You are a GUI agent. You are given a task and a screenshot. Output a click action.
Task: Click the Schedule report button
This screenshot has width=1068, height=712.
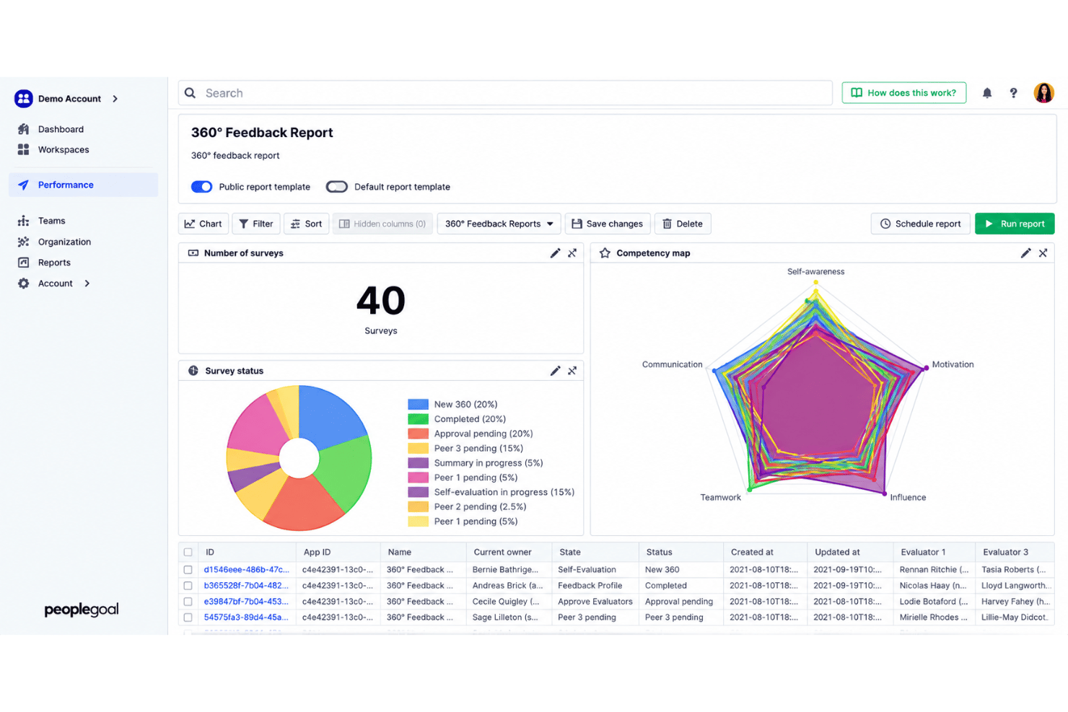pyautogui.click(x=921, y=224)
